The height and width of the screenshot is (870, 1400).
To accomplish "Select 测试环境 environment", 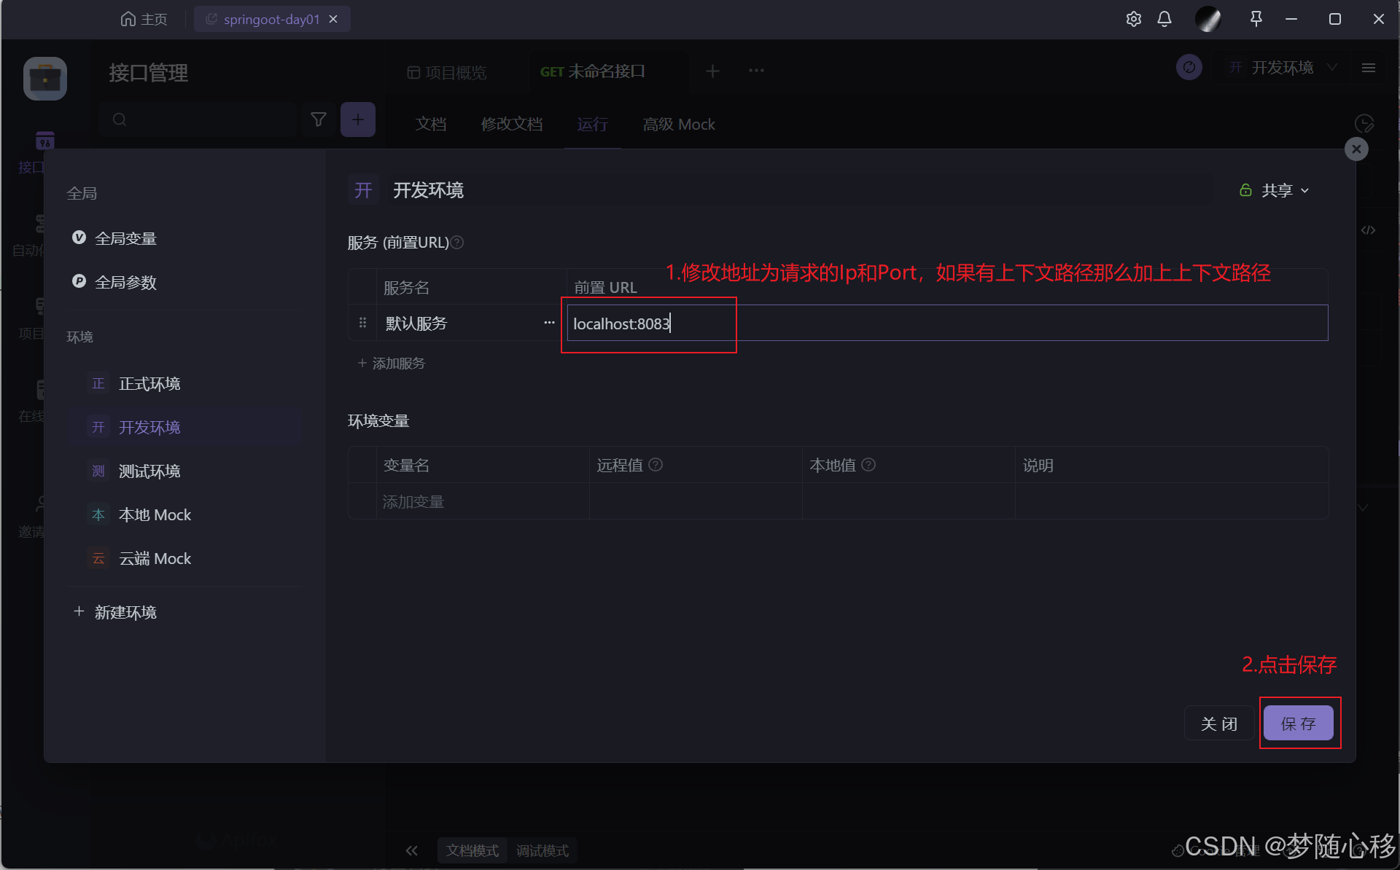I will coord(149,471).
